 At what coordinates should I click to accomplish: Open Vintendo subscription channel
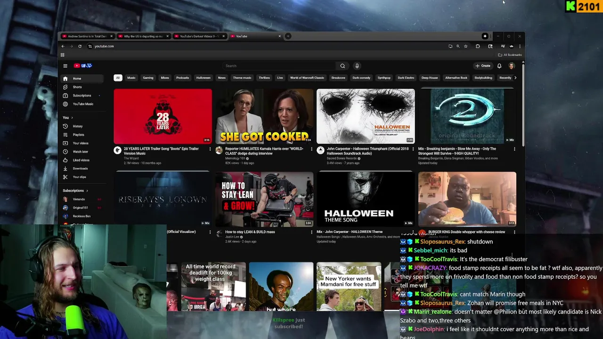point(81,199)
